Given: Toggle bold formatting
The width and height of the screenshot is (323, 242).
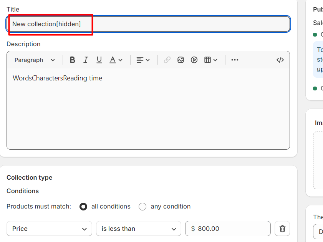Looking at the screenshot, I should (x=72, y=60).
